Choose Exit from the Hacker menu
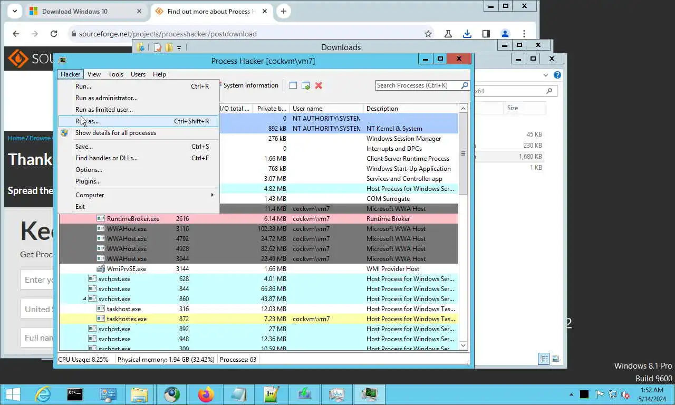The width and height of the screenshot is (675, 405). click(x=138, y=207)
